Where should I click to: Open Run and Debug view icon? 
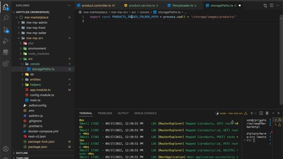[x=6, y=41]
